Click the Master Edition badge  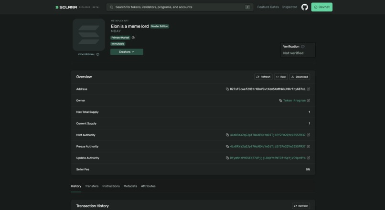pyautogui.click(x=160, y=26)
